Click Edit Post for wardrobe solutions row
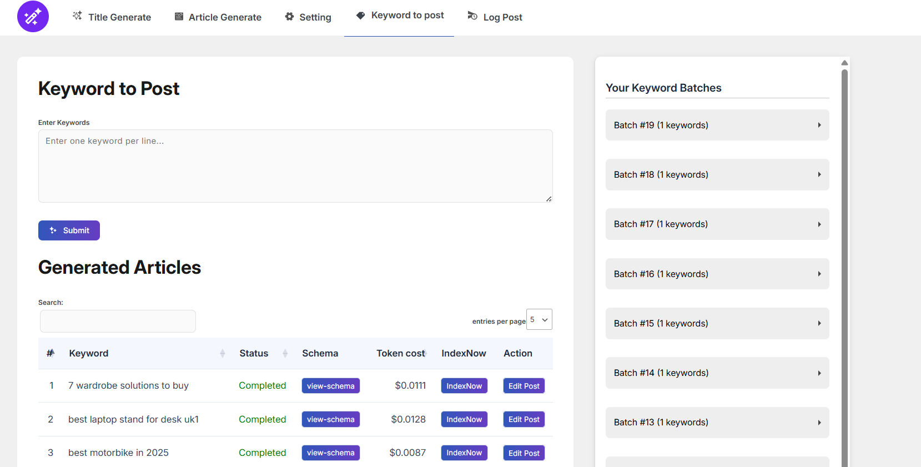Screen dimensions: 921x467 tap(524, 386)
